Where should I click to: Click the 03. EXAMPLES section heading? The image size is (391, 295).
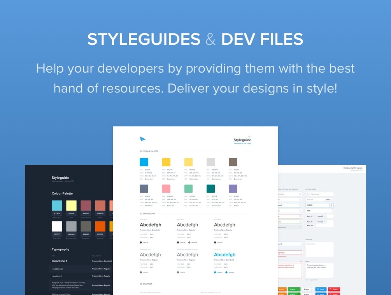coord(146,284)
